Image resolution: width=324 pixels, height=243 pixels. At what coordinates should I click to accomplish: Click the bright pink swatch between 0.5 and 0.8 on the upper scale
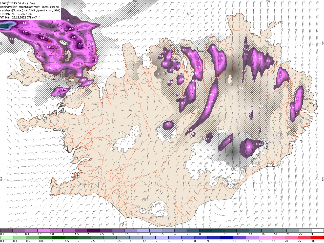point(44,231)
